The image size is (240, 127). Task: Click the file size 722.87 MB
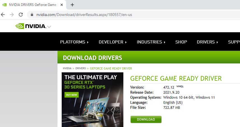pyautogui.click(x=172, y=108)
